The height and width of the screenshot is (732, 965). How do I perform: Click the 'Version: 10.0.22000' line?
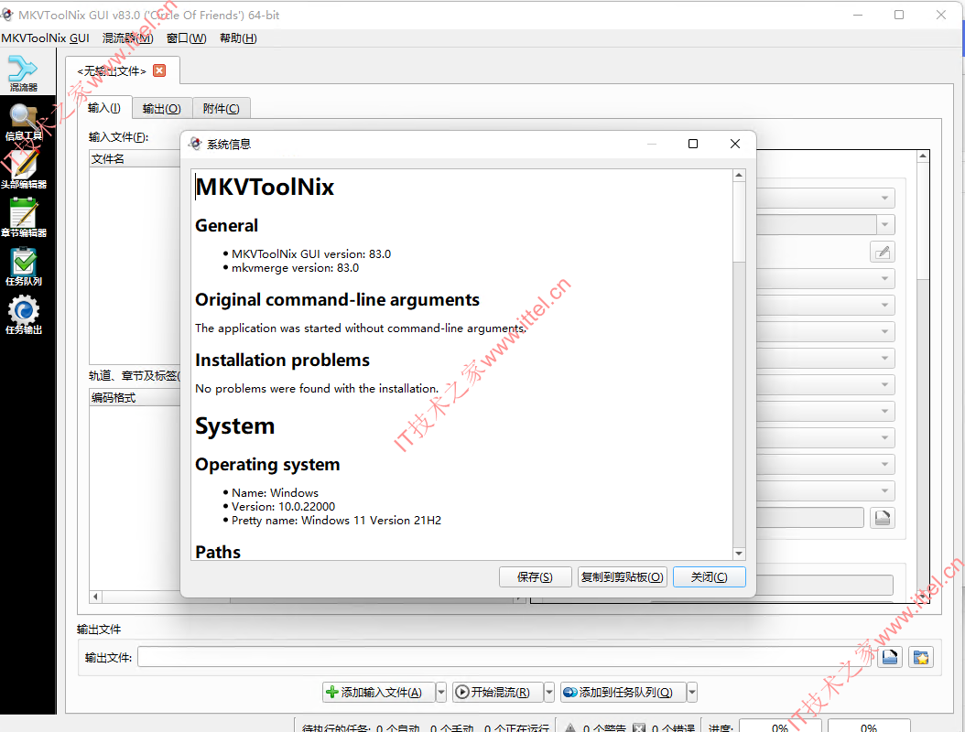point(283,507)
